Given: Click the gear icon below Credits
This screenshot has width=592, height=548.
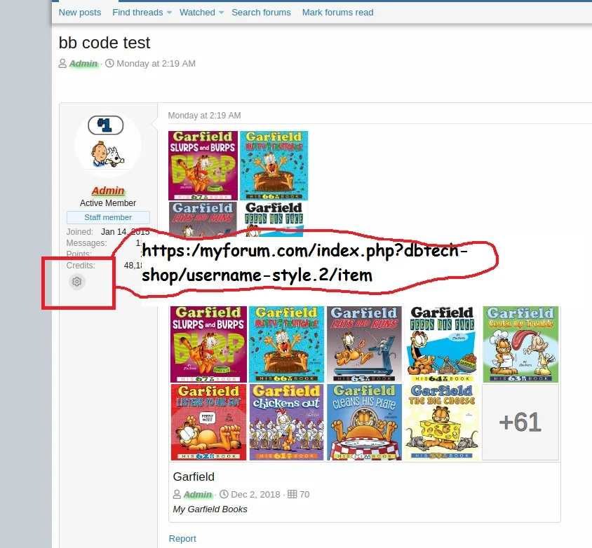Looking at the screenshot, I should click(76, 282).
